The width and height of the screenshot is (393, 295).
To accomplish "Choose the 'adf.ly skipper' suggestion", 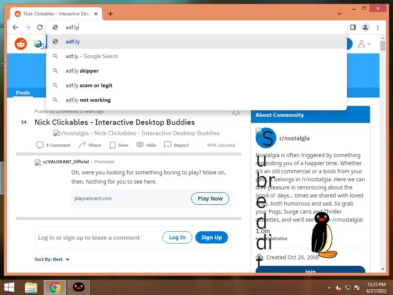I will coord(196,71).
